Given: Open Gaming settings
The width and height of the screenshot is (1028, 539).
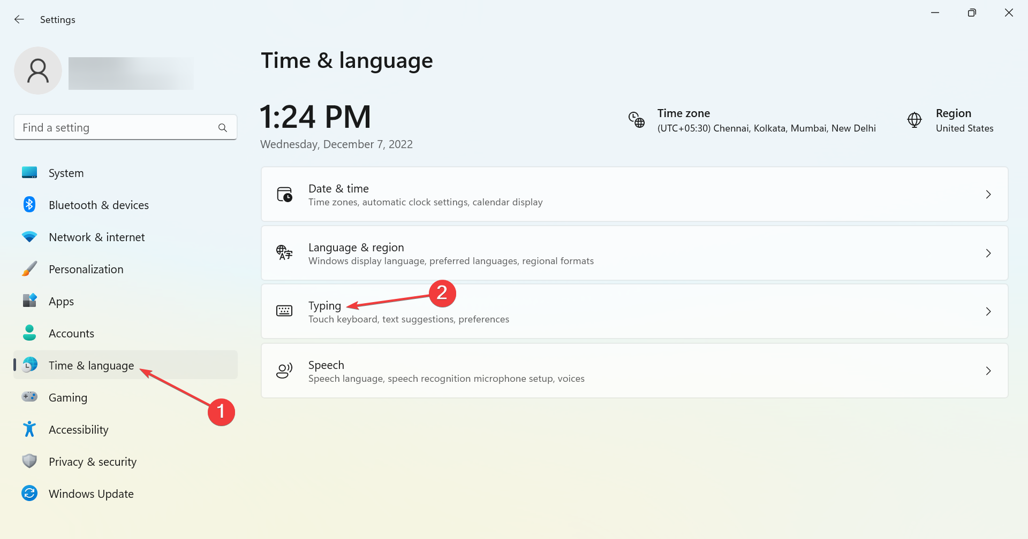Looking at the screenshot, I should 125,397.
